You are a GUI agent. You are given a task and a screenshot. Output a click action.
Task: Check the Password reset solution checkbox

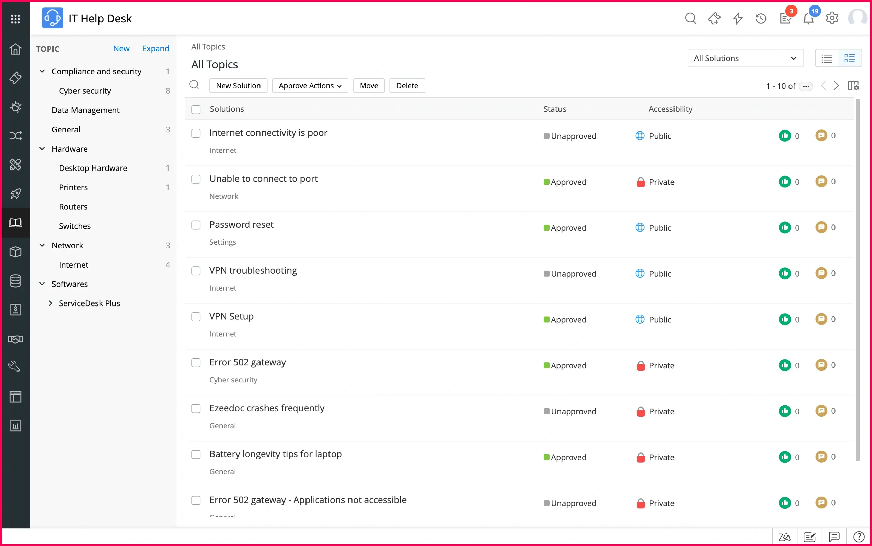(x=196, y=225)
